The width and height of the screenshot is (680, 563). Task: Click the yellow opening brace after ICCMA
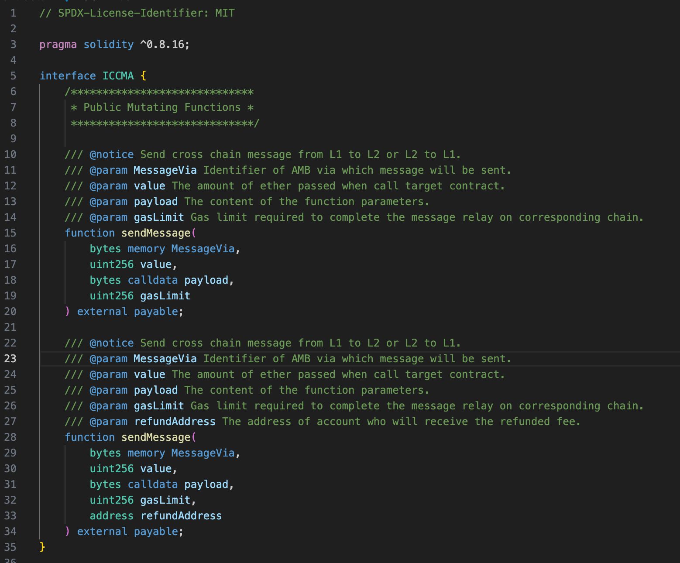coord(143,76)
